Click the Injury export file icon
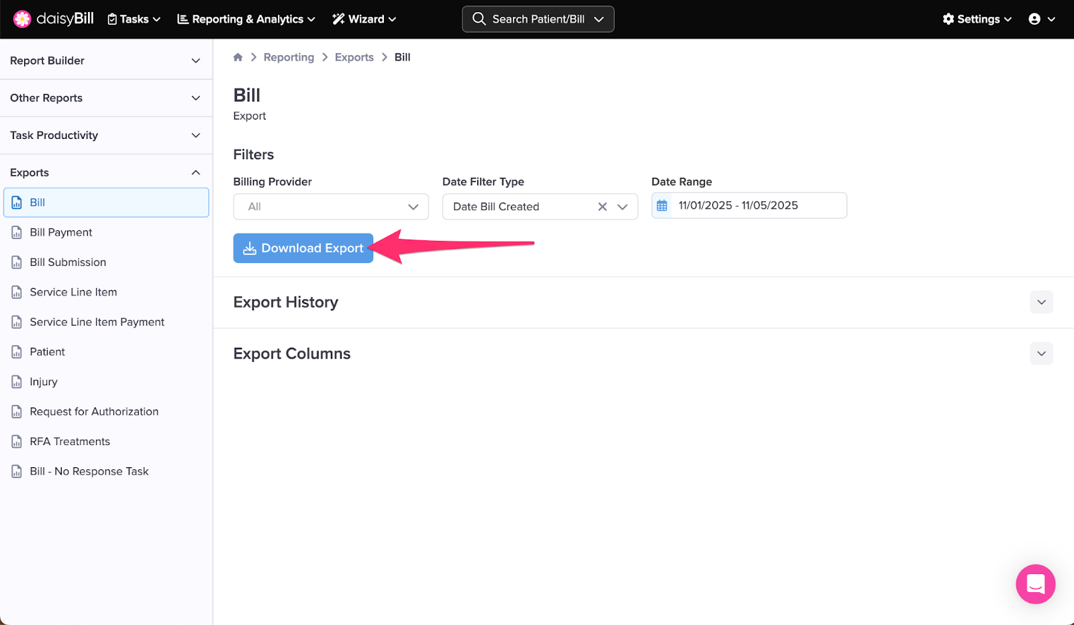Screen dimensions: 1074x625 17,382
